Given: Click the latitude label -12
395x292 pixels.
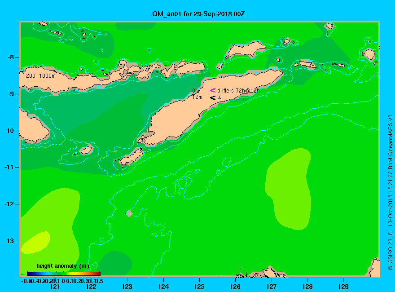Looking at the screenshot, I should tap(9, 204).
